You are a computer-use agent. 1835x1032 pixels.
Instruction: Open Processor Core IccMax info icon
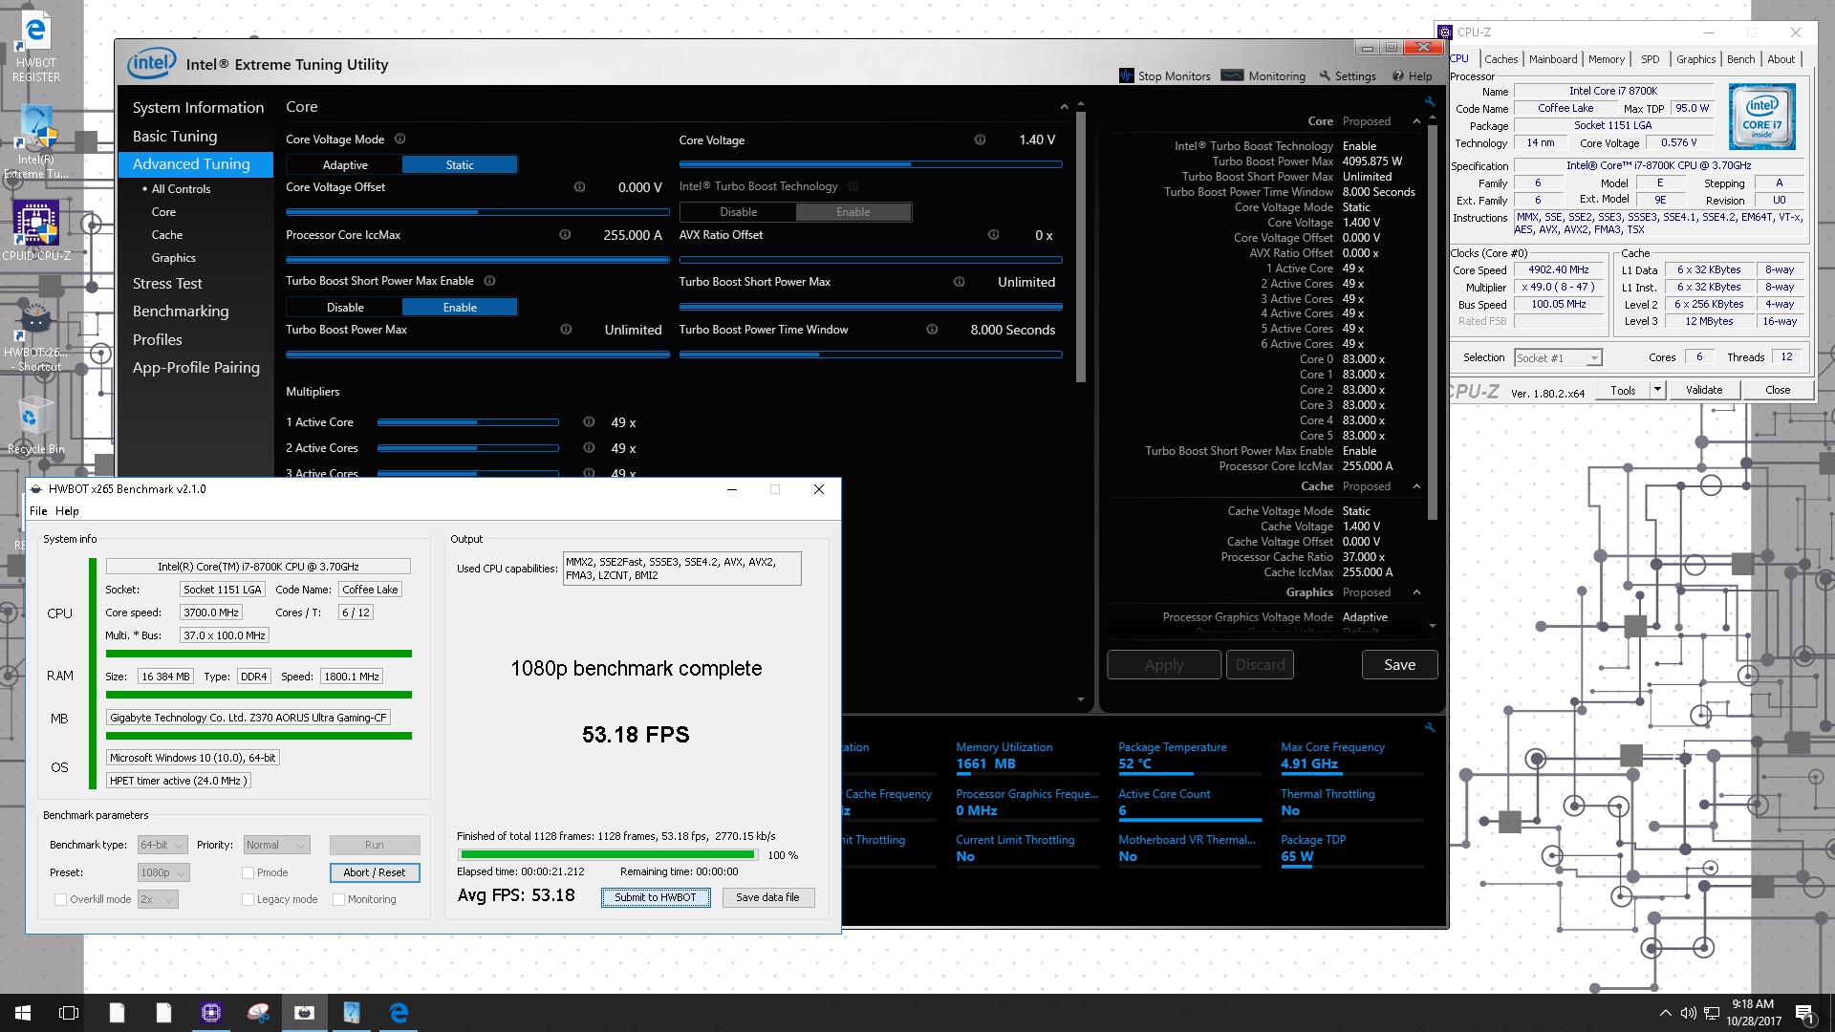(565, 234)
